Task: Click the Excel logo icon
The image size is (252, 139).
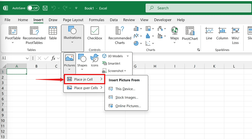Action: (5, 8)
